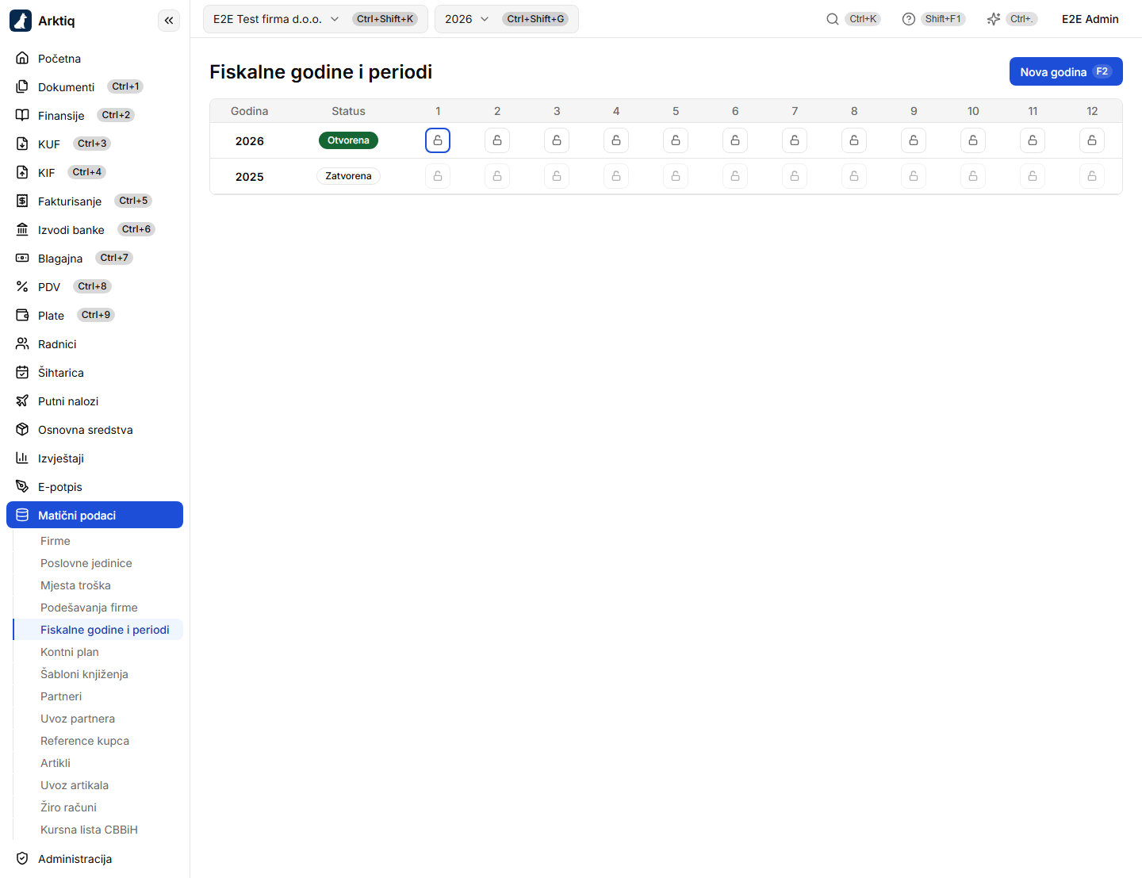The image size is (1142, 878).
Task: Open the AI sparkle assistant icon
Action: (x=993, y=19)
